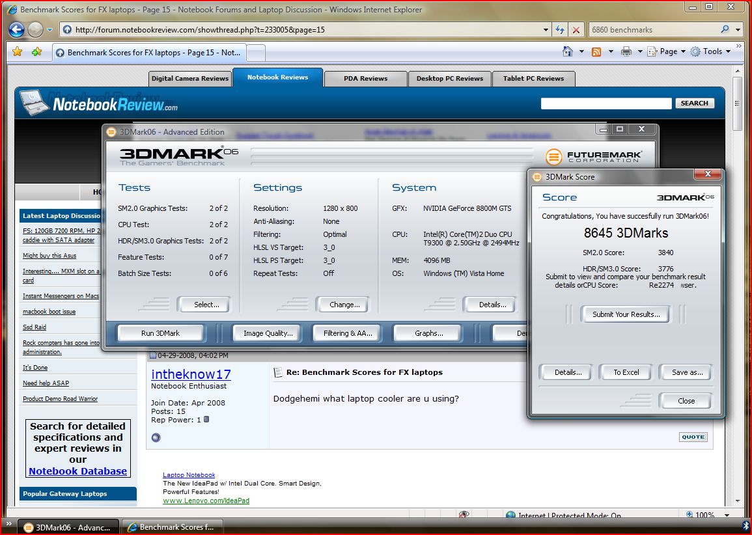Click the 3DMark Score dialog title icon
The width and height of the screenshot is (752, 535).
click(537, 177)
